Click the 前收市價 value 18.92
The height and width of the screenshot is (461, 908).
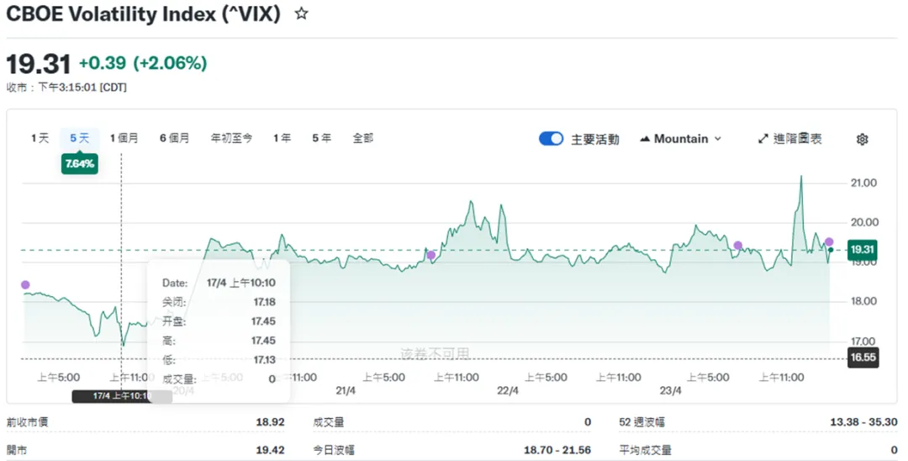click(x=271, y=421)
